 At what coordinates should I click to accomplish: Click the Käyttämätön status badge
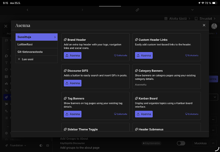151,143
